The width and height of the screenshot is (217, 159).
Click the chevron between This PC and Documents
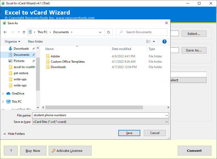click(x=50, y=32)
